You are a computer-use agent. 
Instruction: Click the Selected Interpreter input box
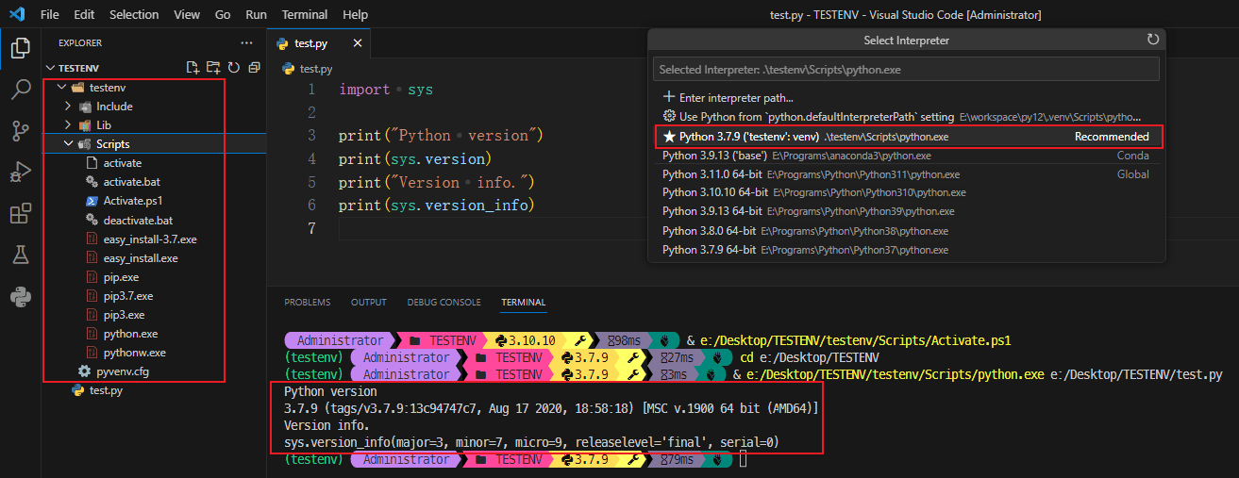point(906,70)
